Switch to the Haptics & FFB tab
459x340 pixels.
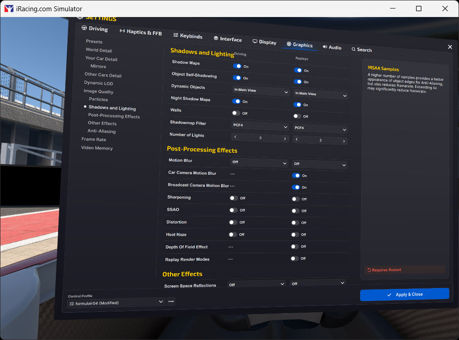pos(140,32)
